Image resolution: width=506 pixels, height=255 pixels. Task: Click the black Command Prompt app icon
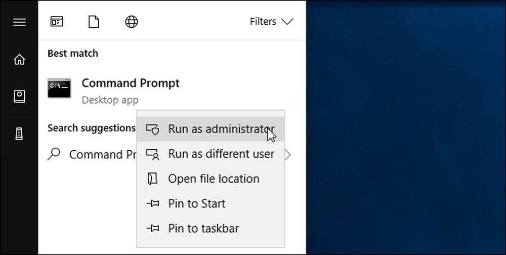59,88
